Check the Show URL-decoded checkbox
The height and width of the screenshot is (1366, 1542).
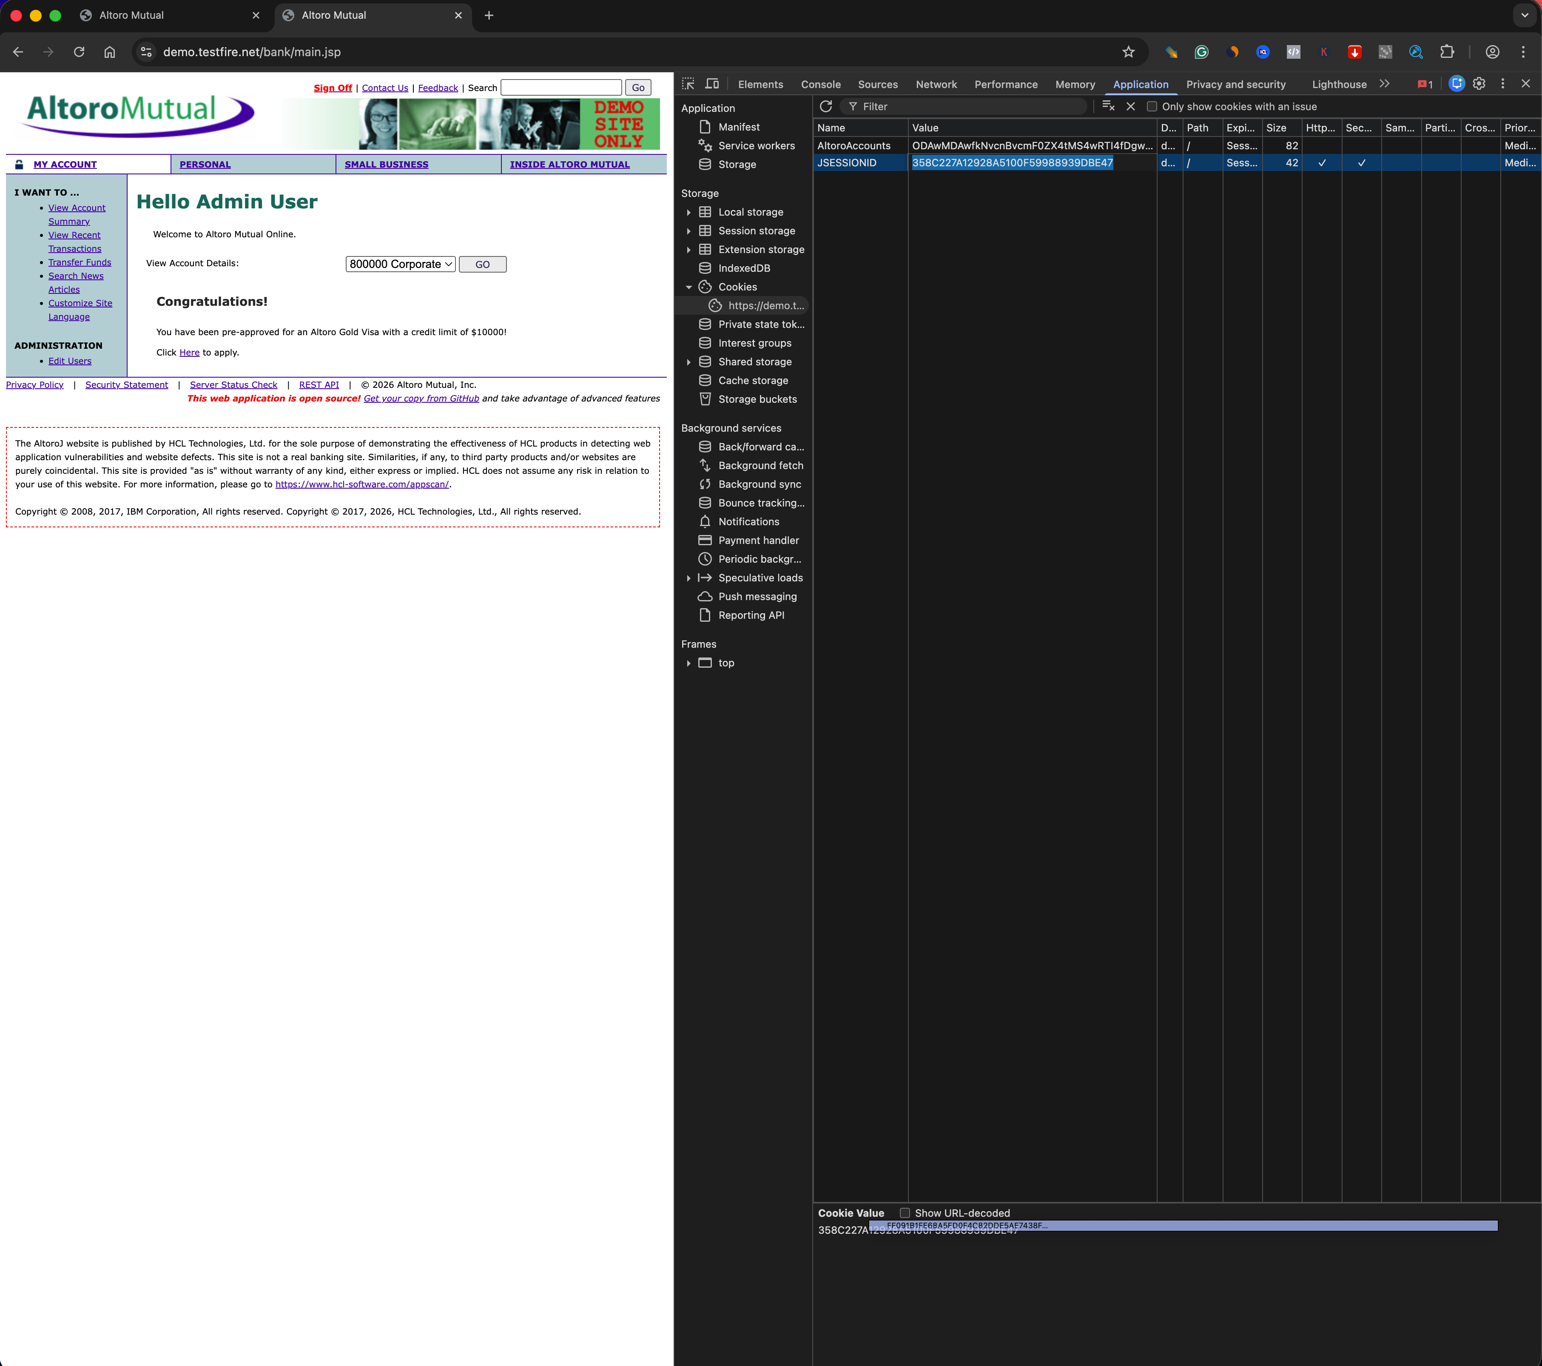[905, 1213]
